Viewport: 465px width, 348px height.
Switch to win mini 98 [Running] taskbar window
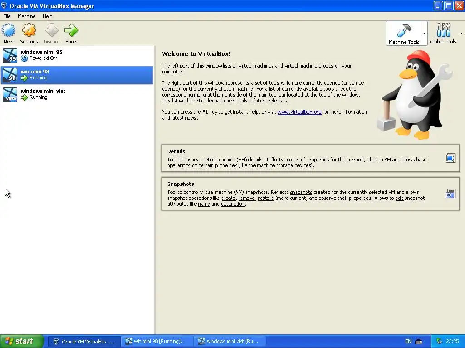(x=156, y=342)
